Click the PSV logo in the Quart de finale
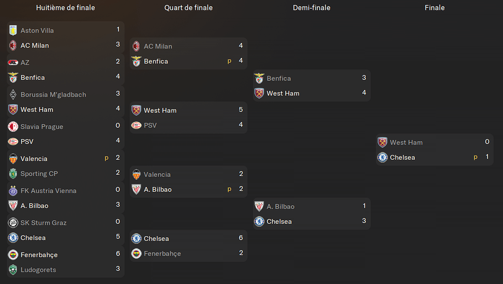The width and height of the screenshot is (503, 284). point(137,125)
